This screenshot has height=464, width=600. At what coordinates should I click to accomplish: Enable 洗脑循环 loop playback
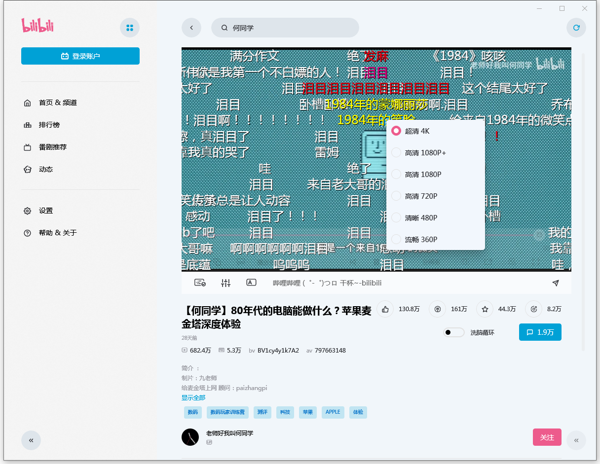click(x=453, y=332)
